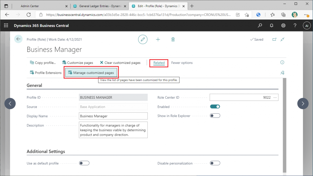
Task: Toggle Show in Role Explorer switch
Action: [215, 116]
